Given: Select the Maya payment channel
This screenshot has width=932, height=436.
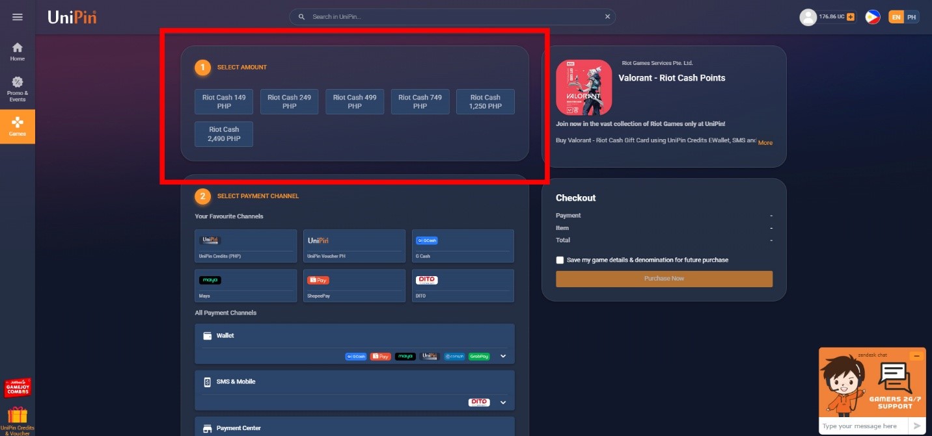Looking at the screenshot, I should tap(245, 285).
